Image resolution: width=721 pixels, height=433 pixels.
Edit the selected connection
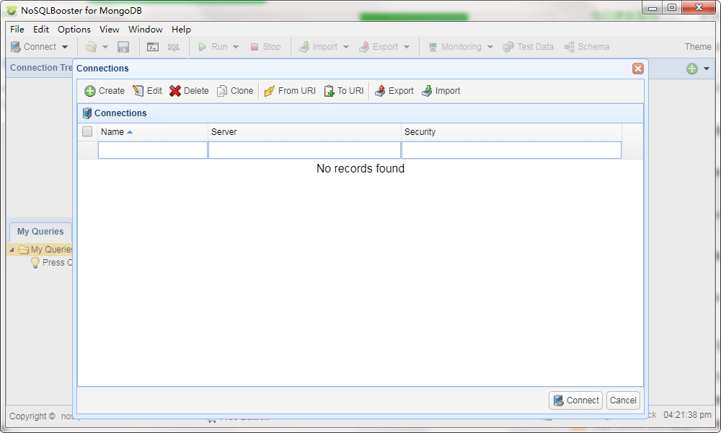[148, 91]
